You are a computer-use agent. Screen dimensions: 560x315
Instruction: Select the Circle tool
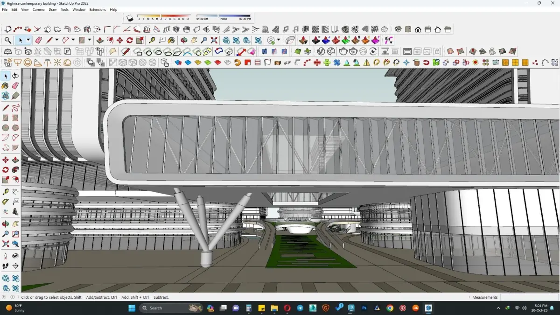click(6, 128)
